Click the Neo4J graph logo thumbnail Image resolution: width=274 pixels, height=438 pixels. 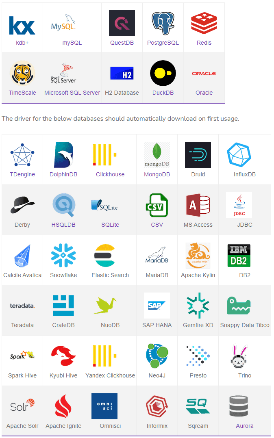157,356
